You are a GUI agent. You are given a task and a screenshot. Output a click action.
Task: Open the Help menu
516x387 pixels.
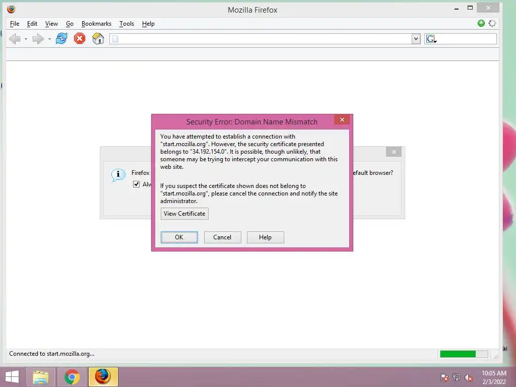click(x=148, y=24)
